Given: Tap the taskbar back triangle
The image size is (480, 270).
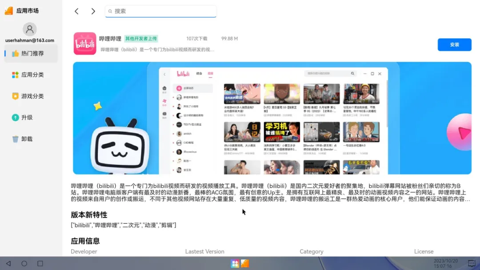Looking at the screenshot, I should 8,263.
